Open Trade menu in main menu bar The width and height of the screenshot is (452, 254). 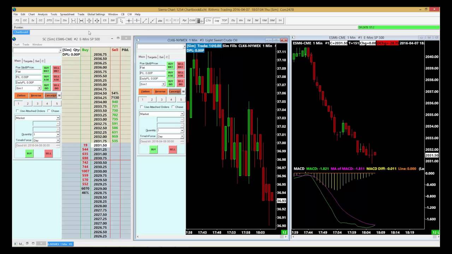pos(81,14)
